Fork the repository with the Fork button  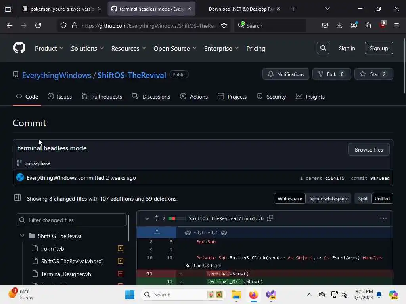coord(332,74)
